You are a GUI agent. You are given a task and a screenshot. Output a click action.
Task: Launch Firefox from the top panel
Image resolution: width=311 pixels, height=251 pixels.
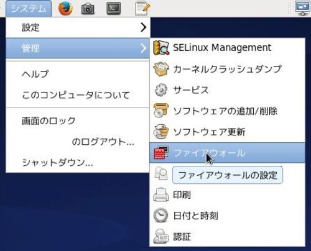65,9
